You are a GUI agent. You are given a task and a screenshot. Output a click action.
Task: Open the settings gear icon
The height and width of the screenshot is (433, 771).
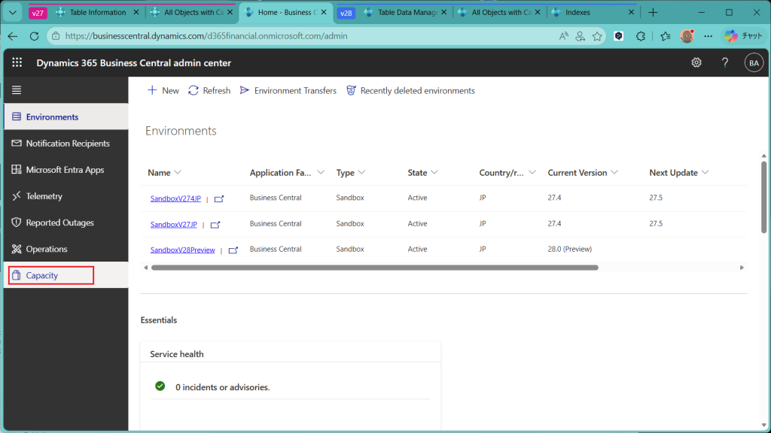click(x=696, y=63)
